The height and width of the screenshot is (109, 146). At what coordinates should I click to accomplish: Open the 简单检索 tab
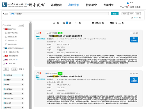[56, 5]
